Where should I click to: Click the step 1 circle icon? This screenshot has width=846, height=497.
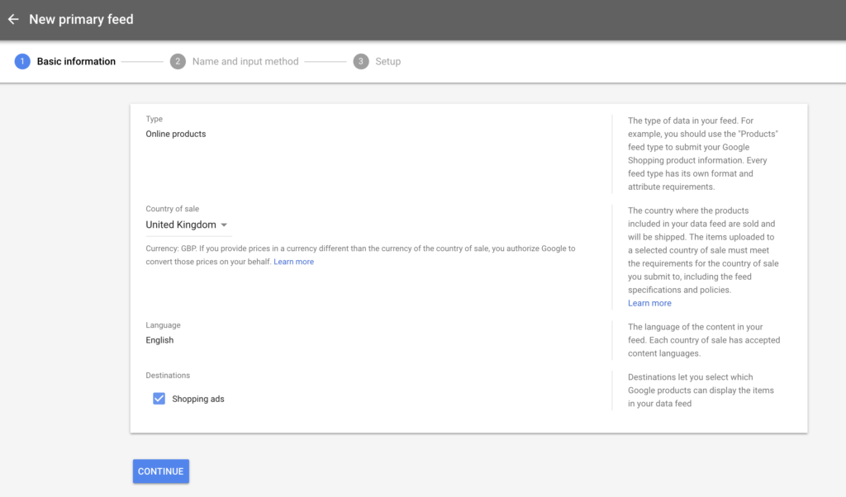pos(22,62)
